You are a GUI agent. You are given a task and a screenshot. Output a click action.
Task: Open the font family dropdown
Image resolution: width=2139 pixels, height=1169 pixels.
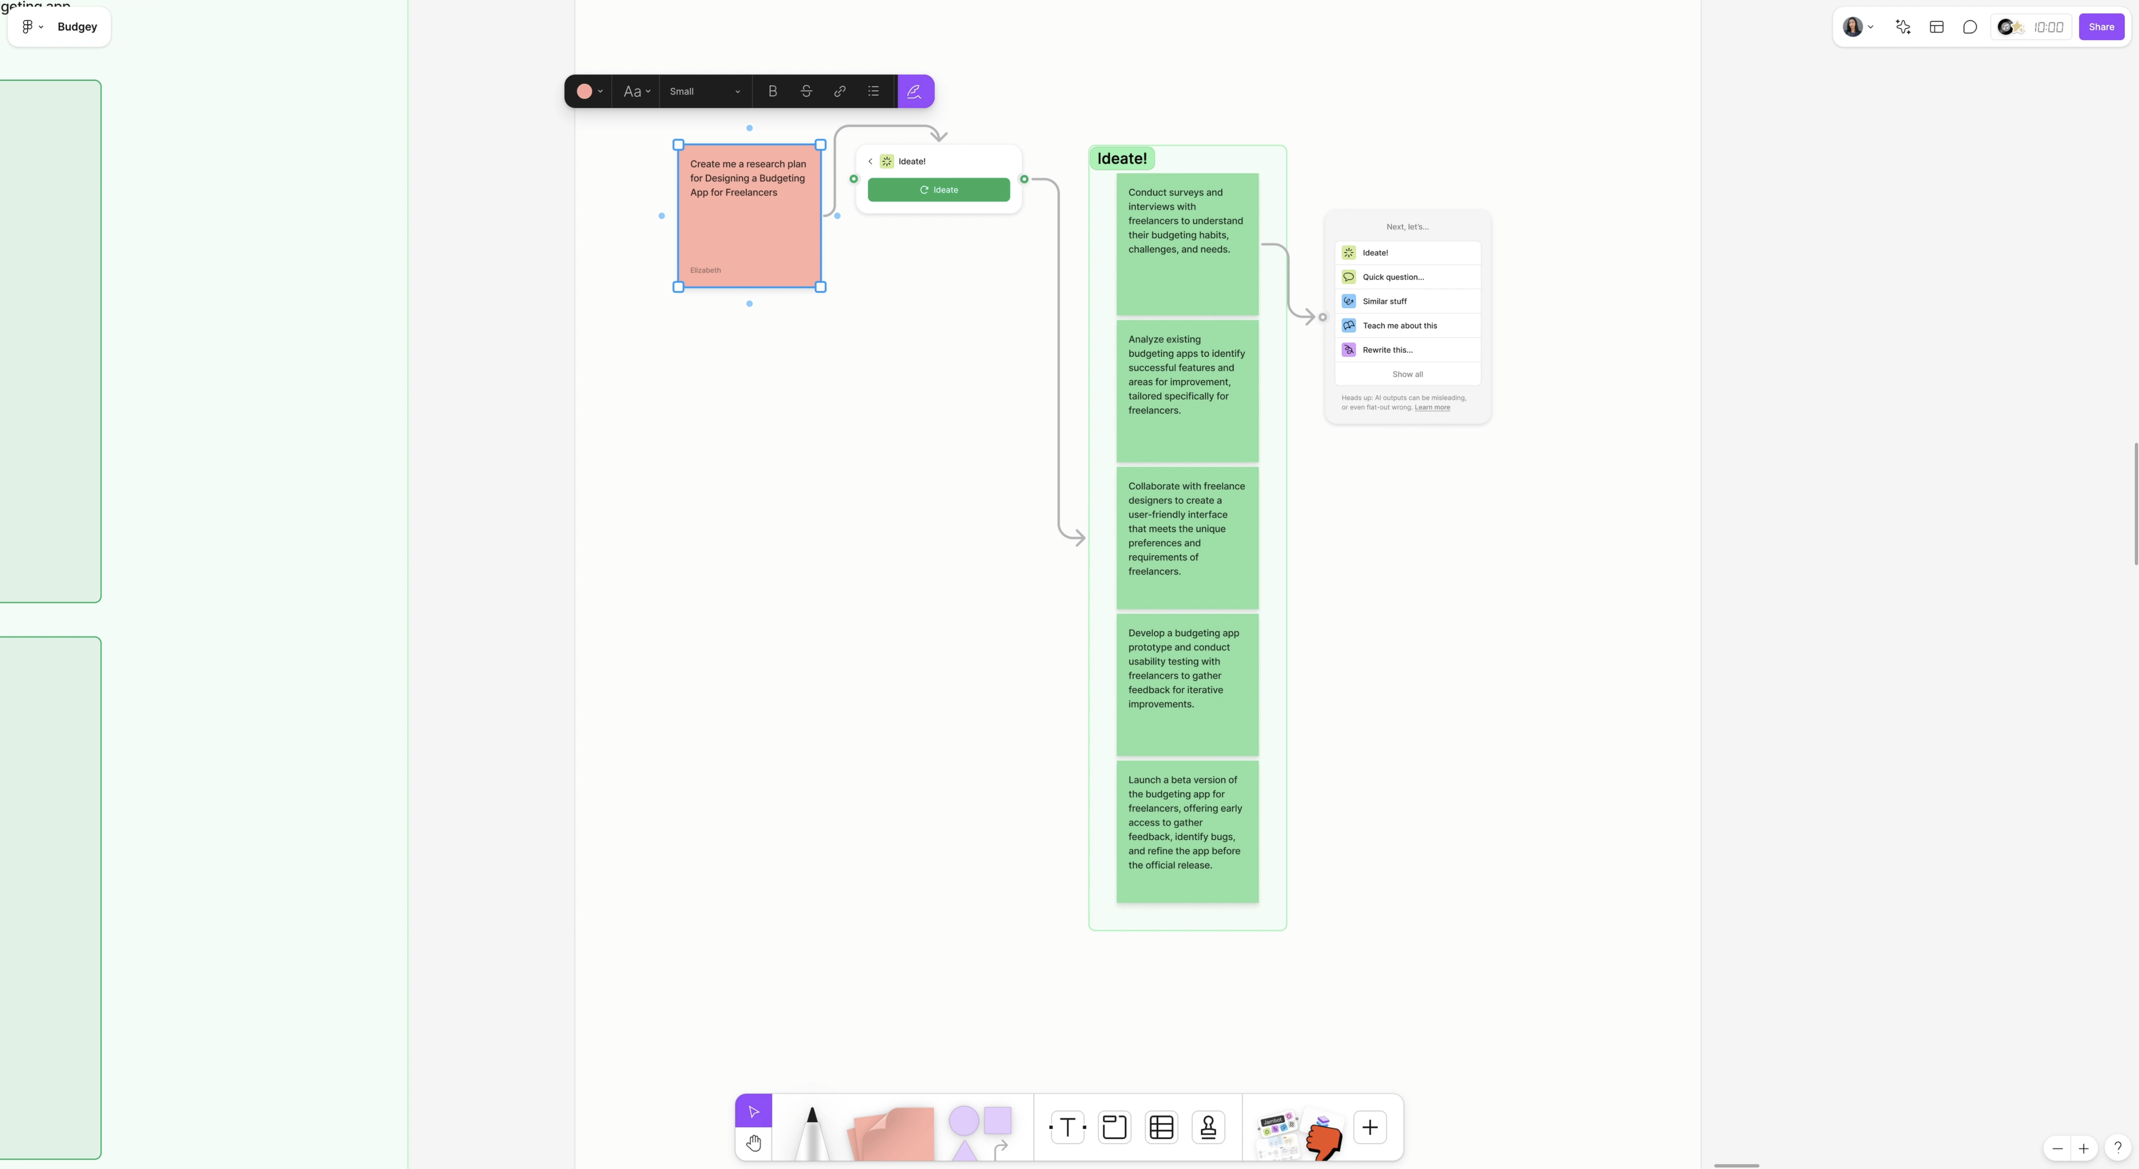635,91
